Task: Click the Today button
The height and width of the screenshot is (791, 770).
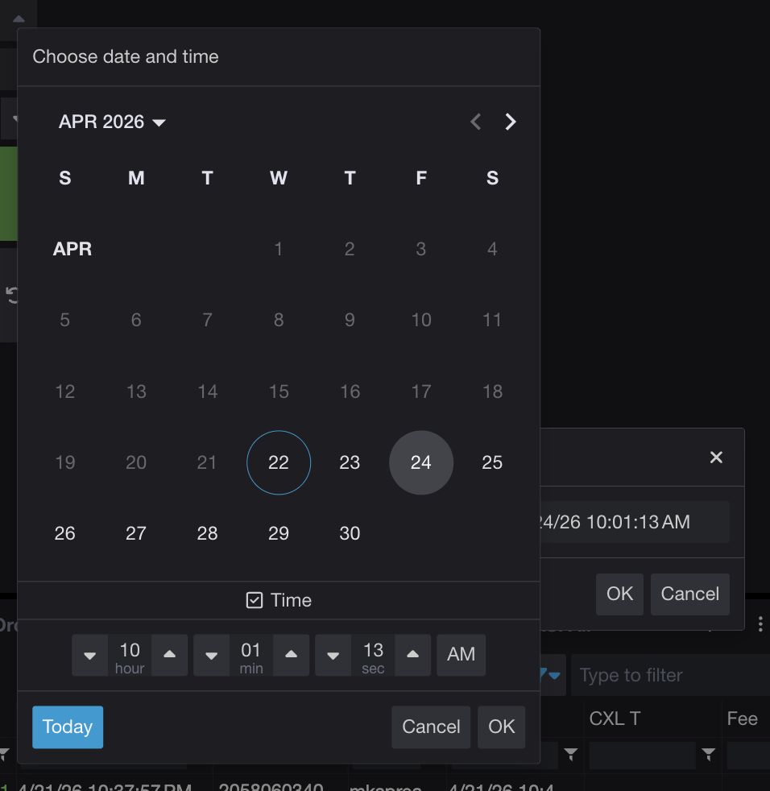Action: point(68,727)
